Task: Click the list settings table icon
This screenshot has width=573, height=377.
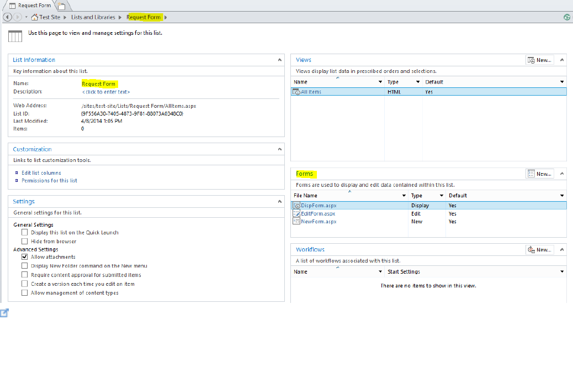Action: [15, 36]
